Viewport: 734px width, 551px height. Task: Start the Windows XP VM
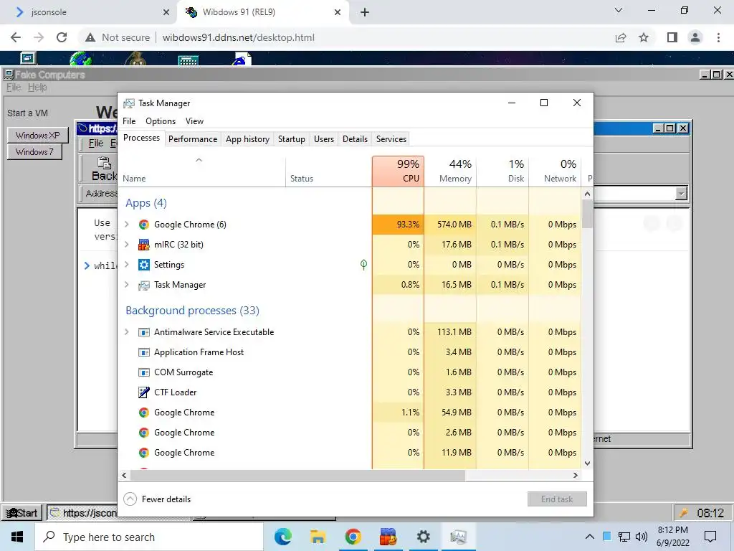click(37, 136)
